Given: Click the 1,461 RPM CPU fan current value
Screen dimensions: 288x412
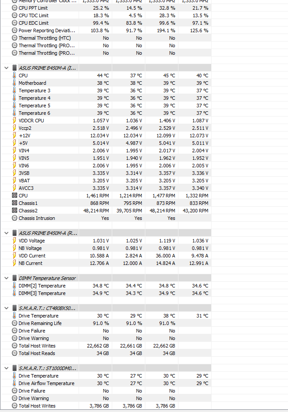Looking at the screenshot, I should [98, 196].
